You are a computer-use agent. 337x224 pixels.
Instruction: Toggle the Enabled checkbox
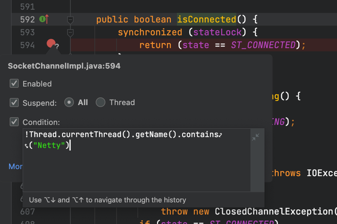14,83
